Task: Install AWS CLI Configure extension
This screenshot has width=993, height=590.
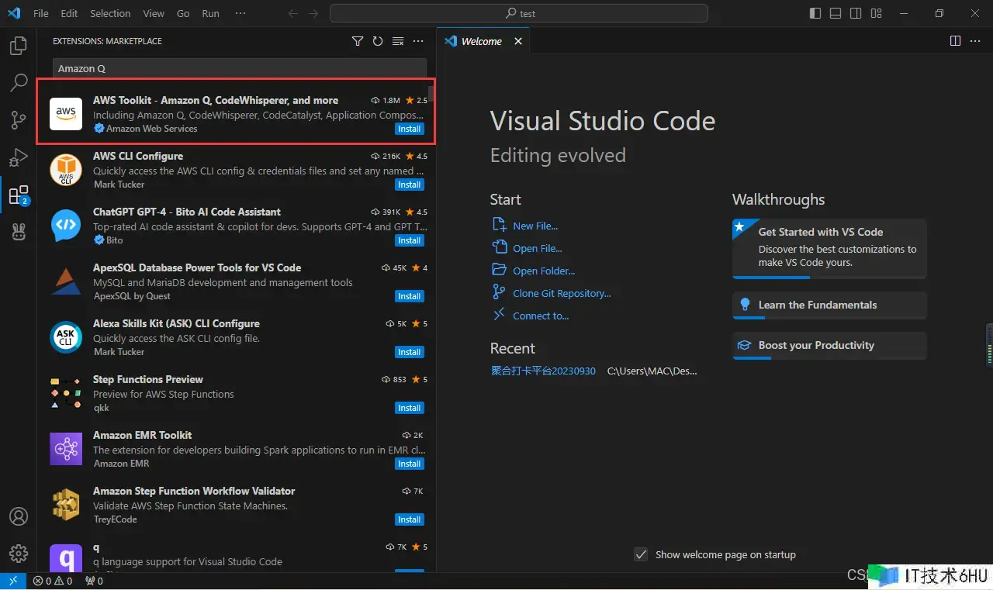Action: 410,185
